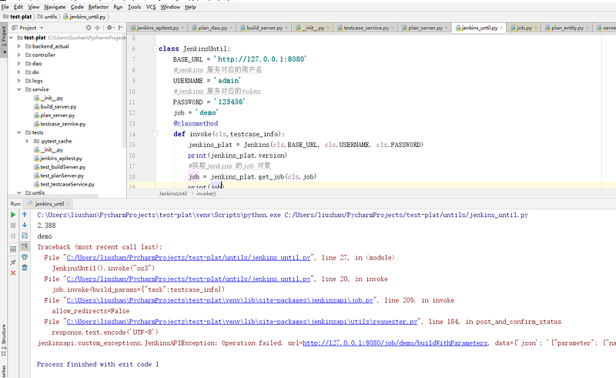Select test_planServer.py in project tree
The image size is (616, 378).
click(62, 176)
